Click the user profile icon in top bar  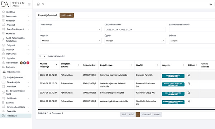(38, 4)
